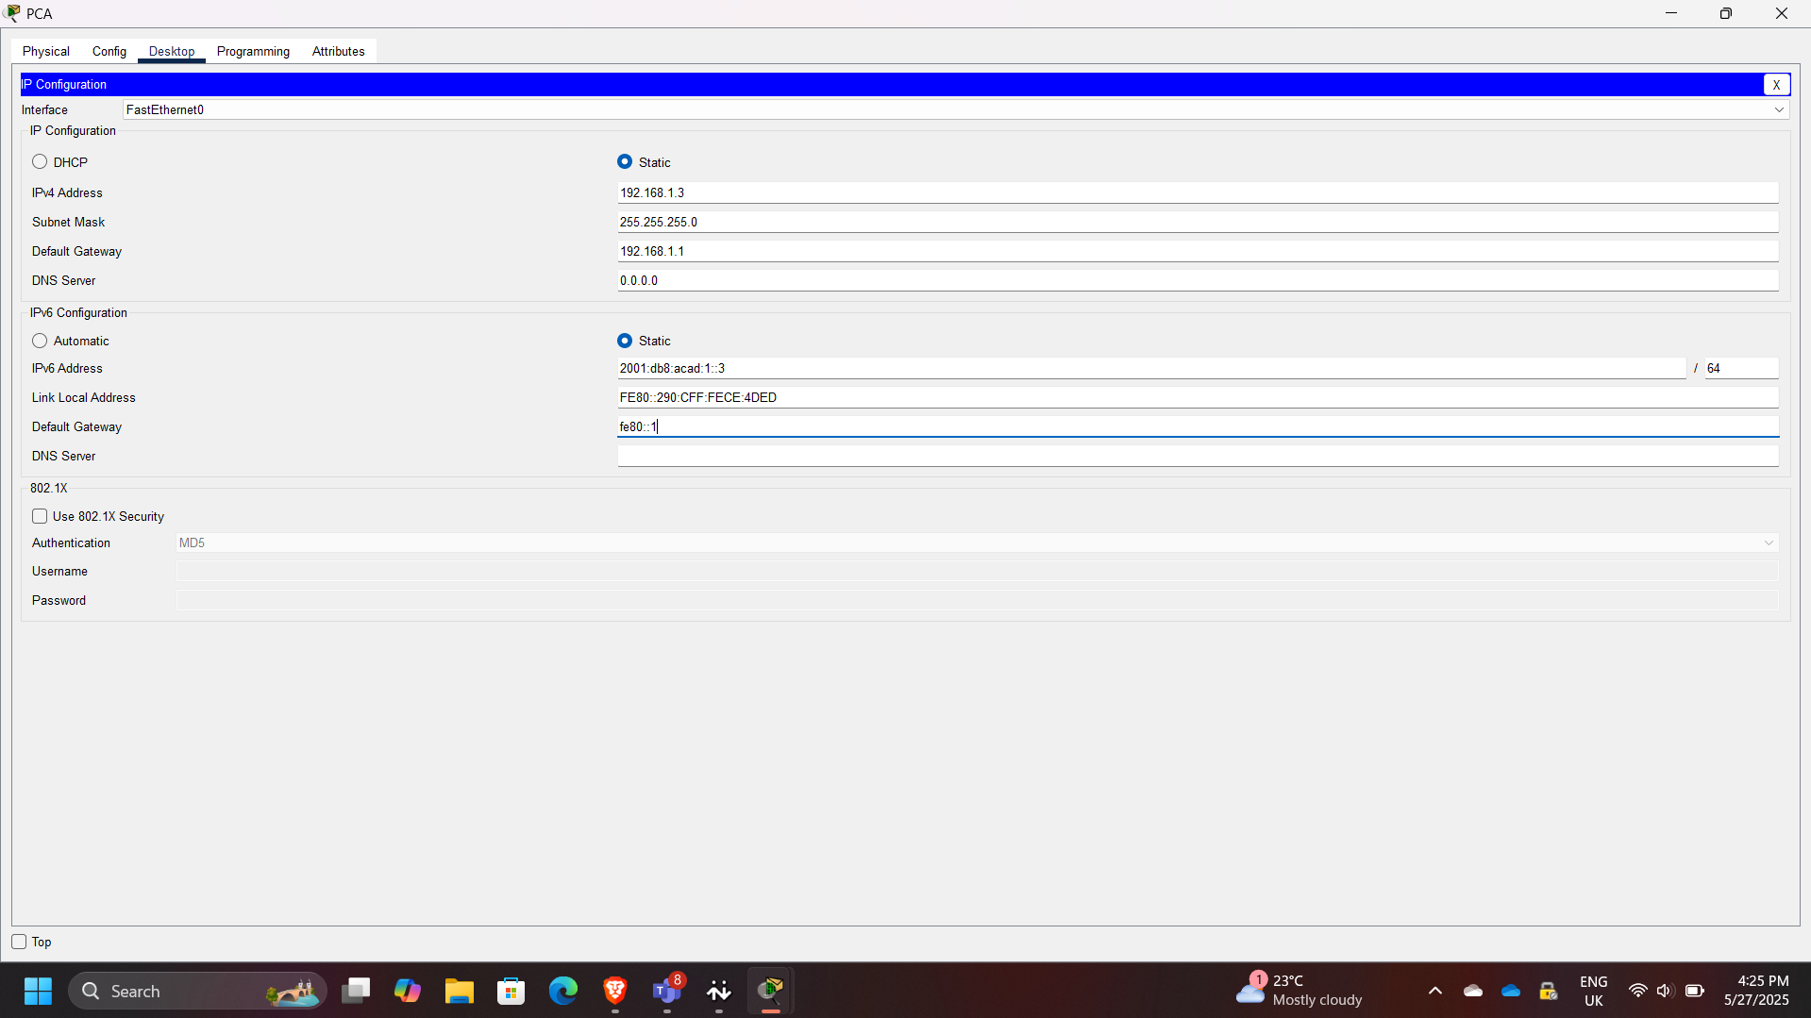Select the IPv6 Automatic radio button
1811x1018 pixels.
[40, 341]
